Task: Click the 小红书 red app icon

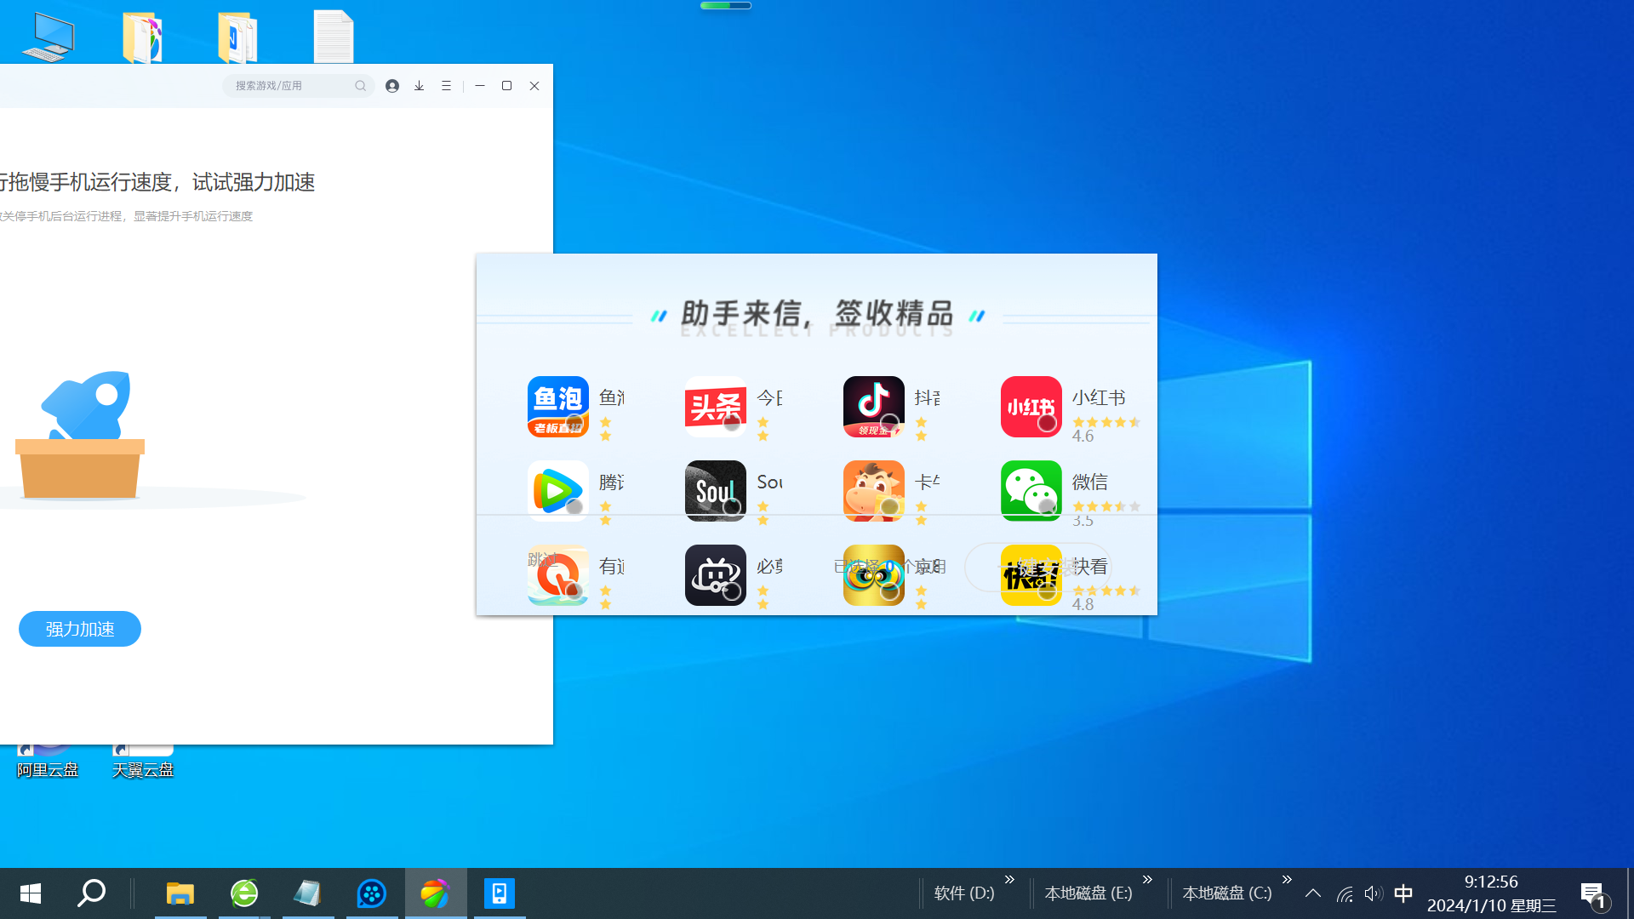Action: [1031, 407]
